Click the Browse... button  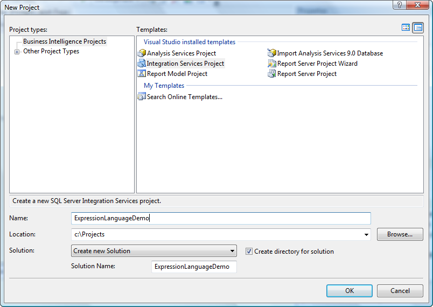[x=400, y=234]
